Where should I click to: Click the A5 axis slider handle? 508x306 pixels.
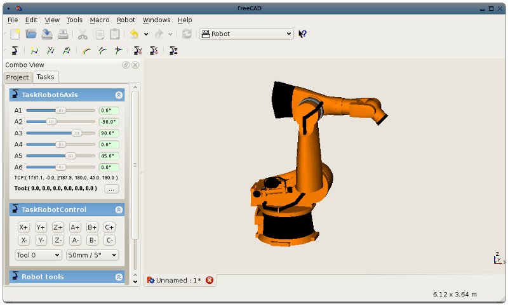70,156
